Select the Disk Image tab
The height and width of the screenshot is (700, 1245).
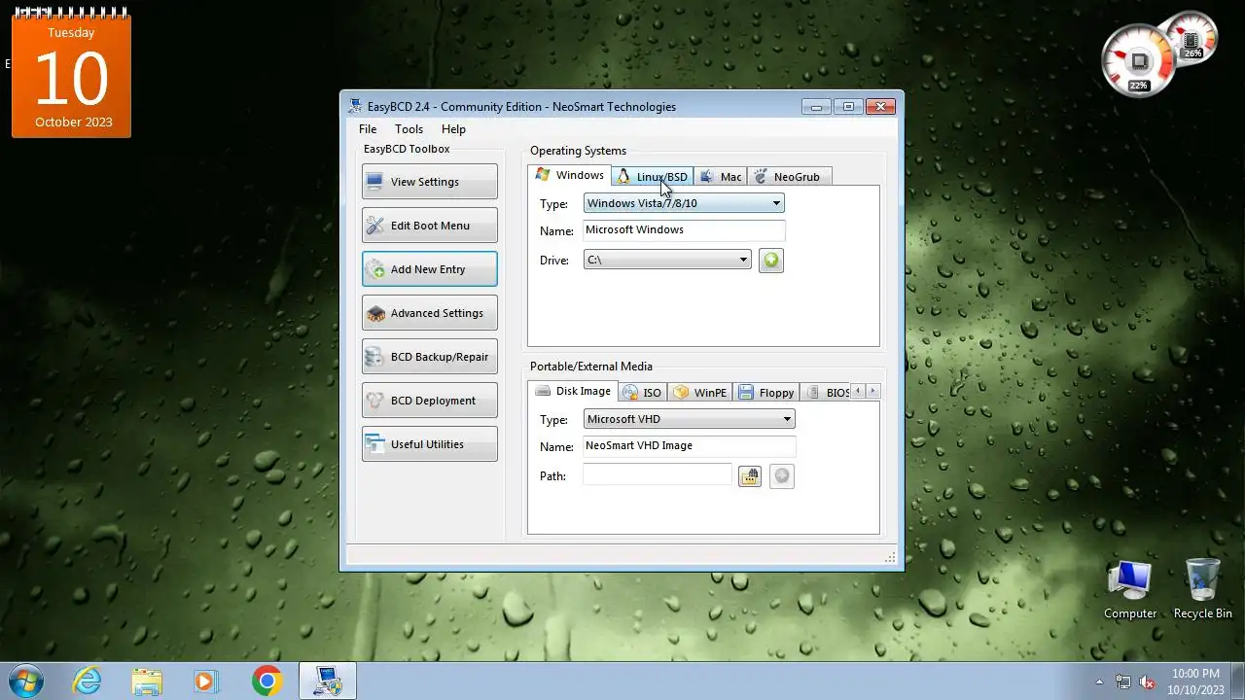[x=573, y=391]
